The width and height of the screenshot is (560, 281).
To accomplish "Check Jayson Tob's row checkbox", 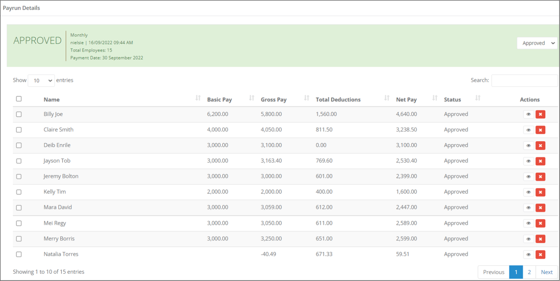I will click(x=19, y=161).
